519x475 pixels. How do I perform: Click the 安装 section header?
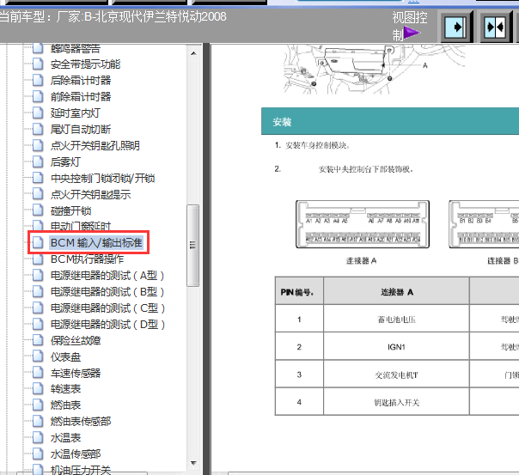click(x=390, y=121)
